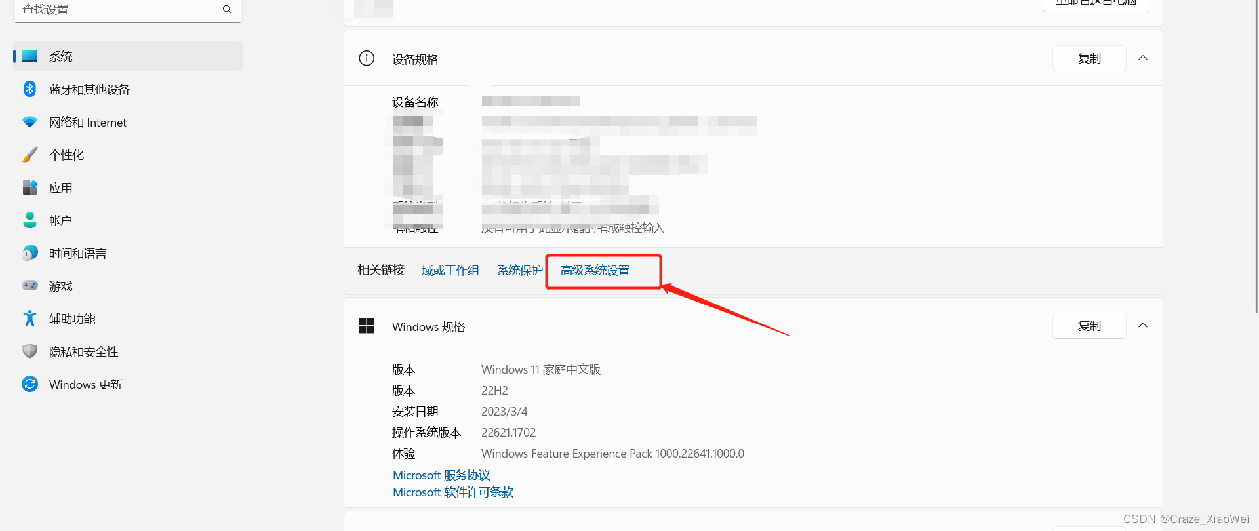Click the Accounts person icon
Image resolution: width=1259 pixels, height=531 pixels.
30,220
